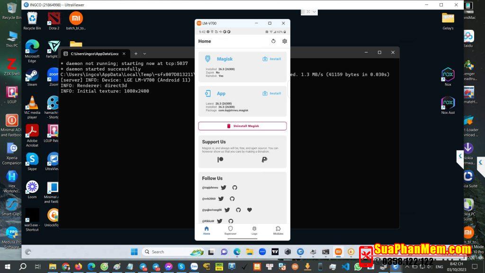Open topjohnwu's Twitter icon
This screenshot has height=273, width=485.
[x=224, y=188]
